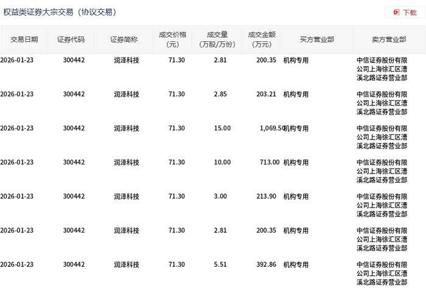426x293 pixels.
Task: Click the download icon beside 下载
Action: pyautogui.click(x=397, y=13)
